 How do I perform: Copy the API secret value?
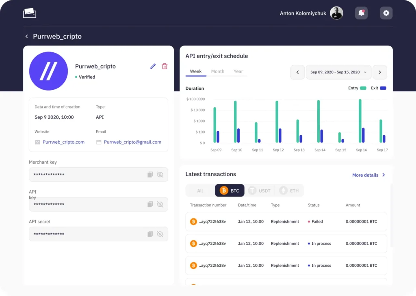[150, 234]
